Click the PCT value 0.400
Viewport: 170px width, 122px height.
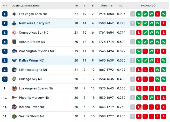[x=121, y=79]
